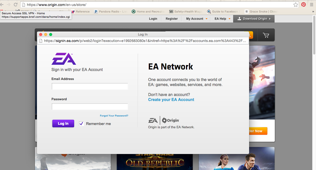Screen dimensions: 316x170
Task: Click the browser reload icon
Action: [x=15, y=5]
